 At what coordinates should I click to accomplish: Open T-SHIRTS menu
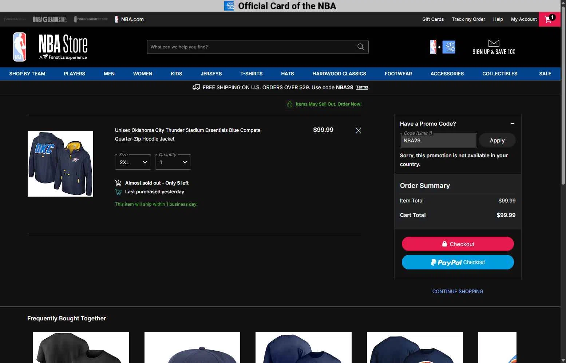(x=252, y=74)
